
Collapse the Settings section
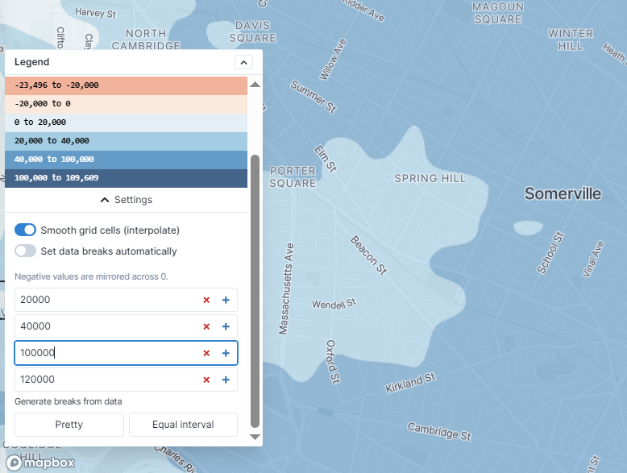click(x=127, y=200)
